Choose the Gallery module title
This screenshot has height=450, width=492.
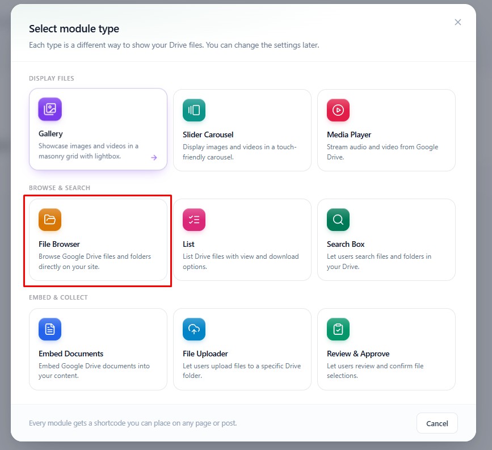pyautogui.click(x=51, y=134)
